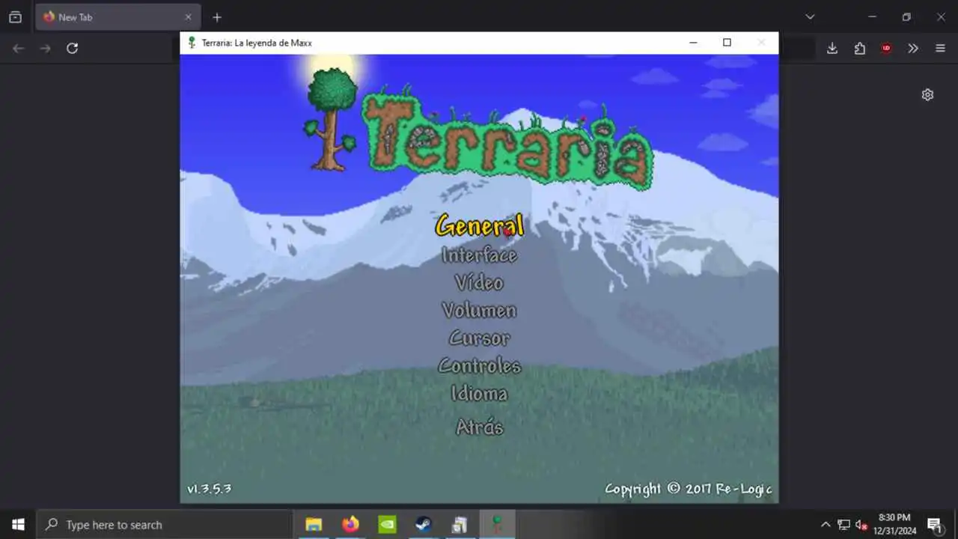Close the New Tab browser tab

188,16
